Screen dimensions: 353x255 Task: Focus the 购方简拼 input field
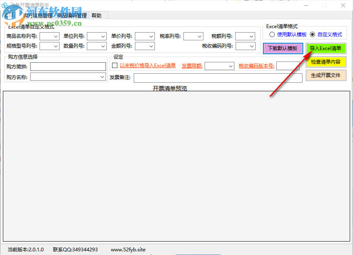[68, 67]
